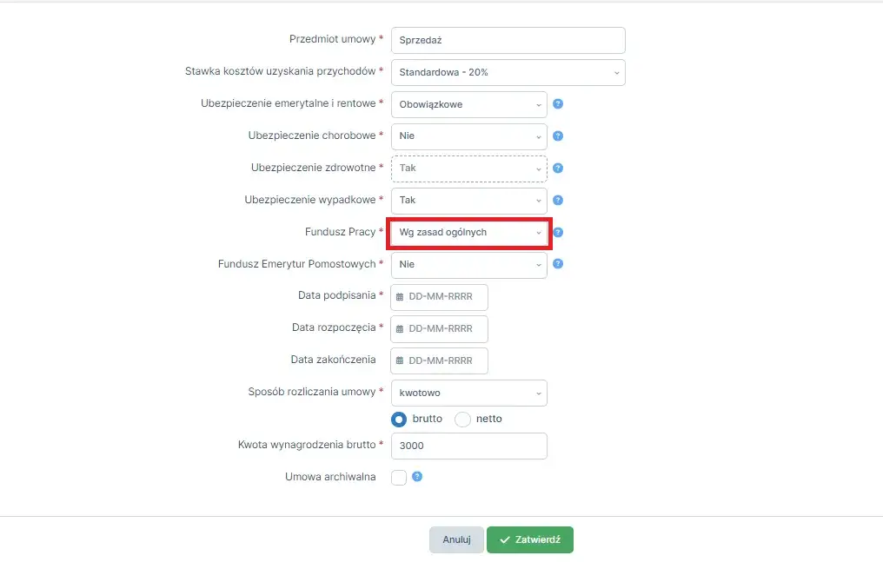This screenshot has width=883, height=562.
Task: Click the Przedmiot umowy text field
Action: click(x=508, y=40)
